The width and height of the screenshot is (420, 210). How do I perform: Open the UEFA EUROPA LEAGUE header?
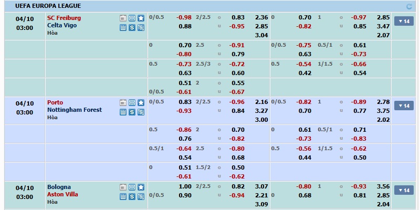click(x=48, y=6)
